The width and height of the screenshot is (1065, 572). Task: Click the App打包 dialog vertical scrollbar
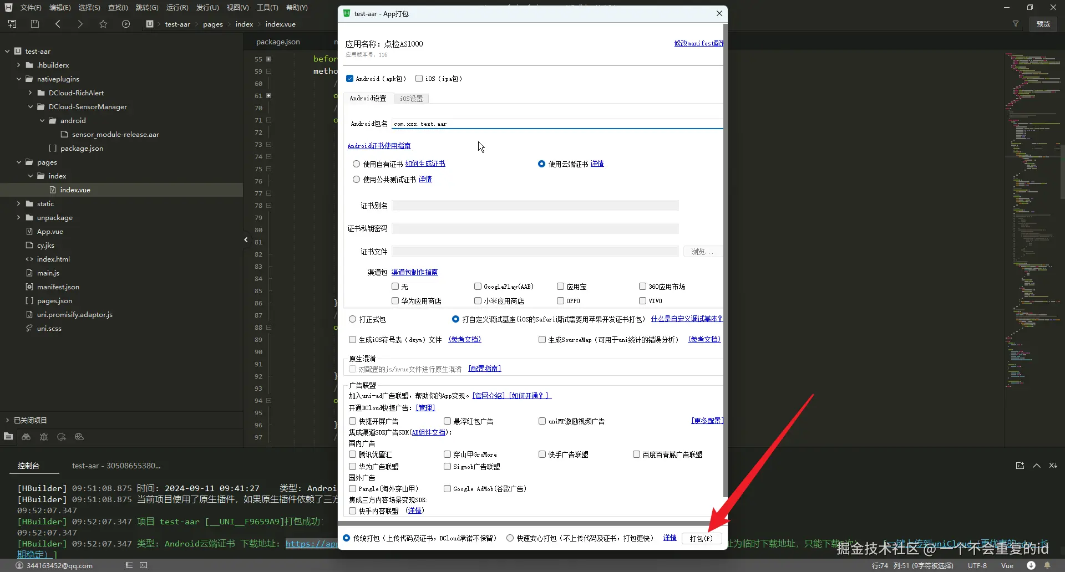click(725, 261)
